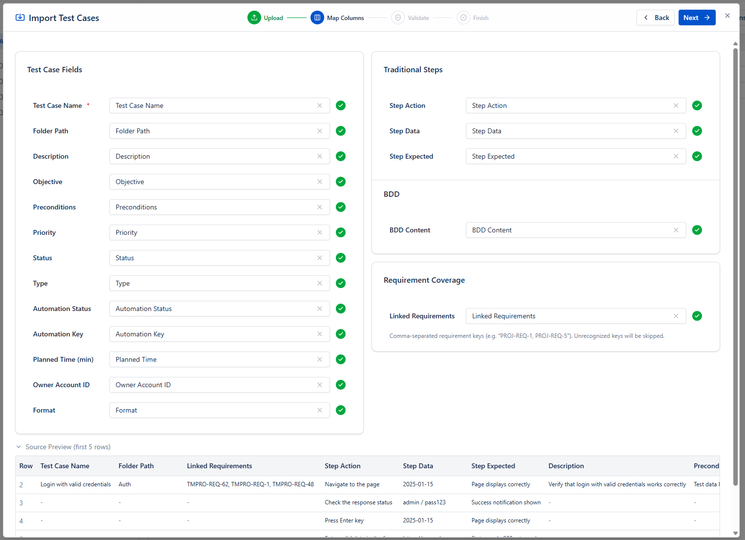This screenshot has height=540, width=745.
Task: Clear the BDD Content mapping
Action: click(x=676, y=230)
